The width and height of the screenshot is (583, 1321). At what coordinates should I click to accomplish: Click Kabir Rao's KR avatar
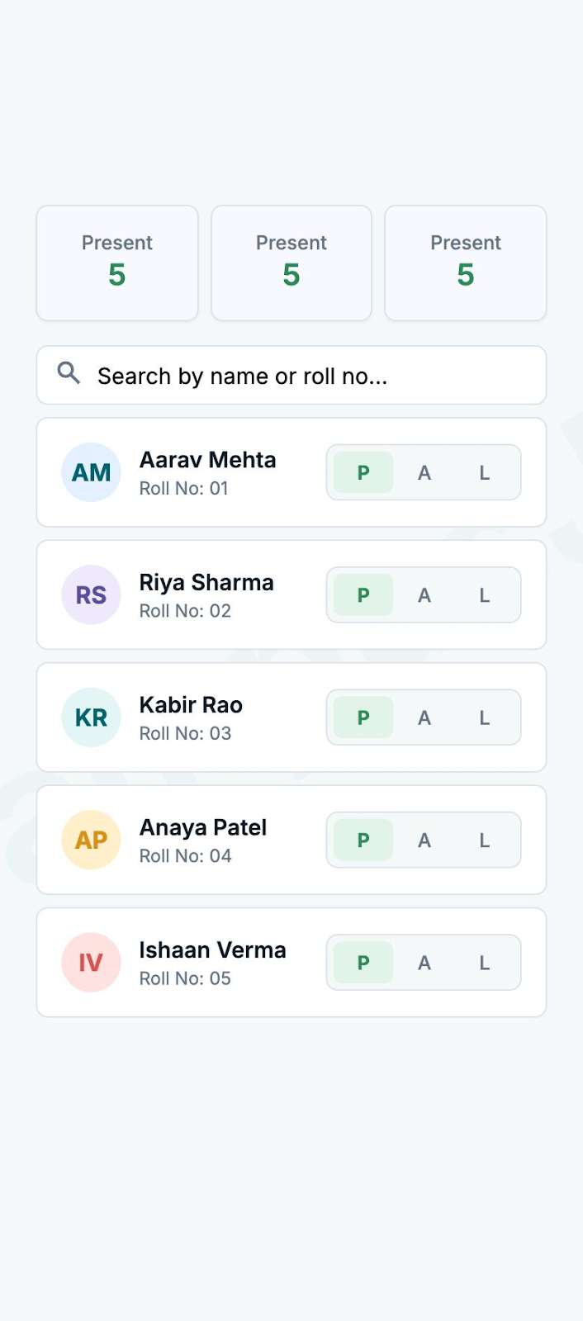coord(92,717)
